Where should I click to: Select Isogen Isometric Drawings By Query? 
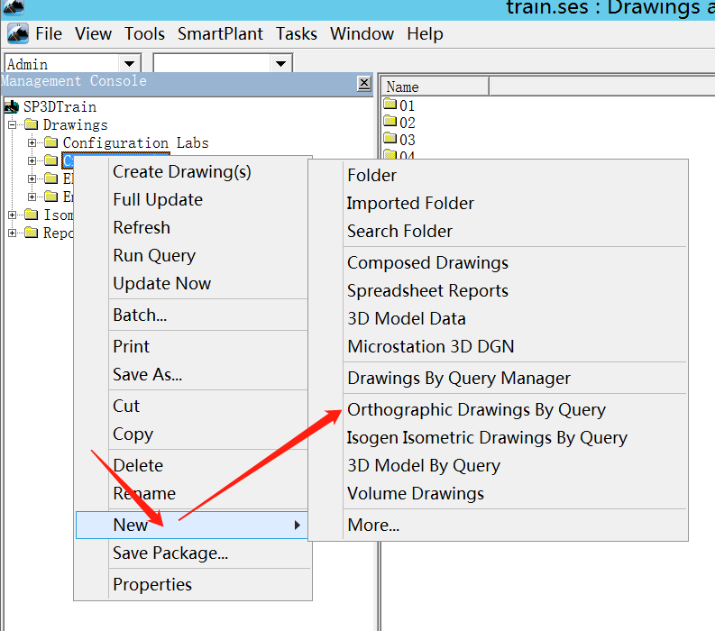click(487, 438)
